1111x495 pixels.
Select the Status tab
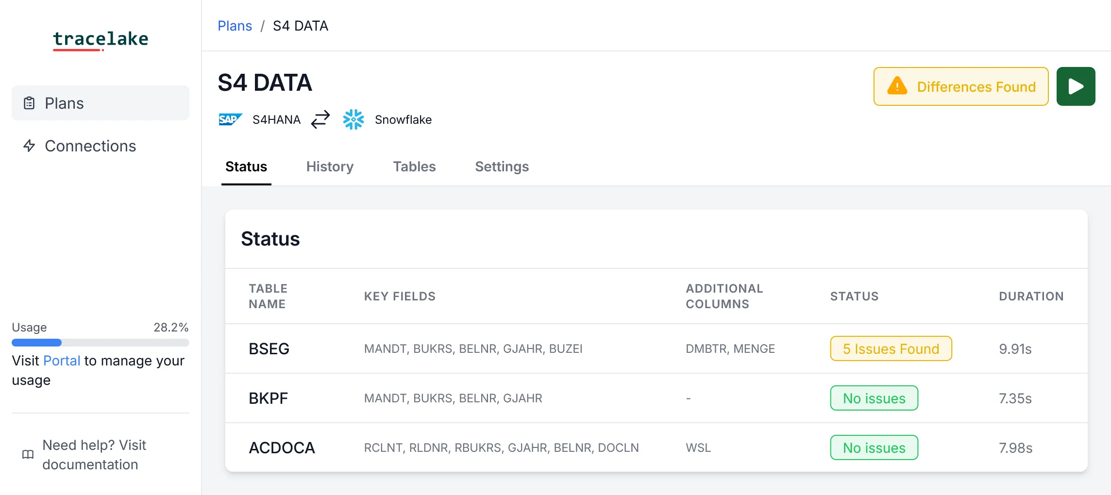tap(246, 166)
